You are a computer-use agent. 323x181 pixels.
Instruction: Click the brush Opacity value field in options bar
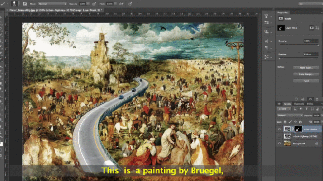click(82, 4)
